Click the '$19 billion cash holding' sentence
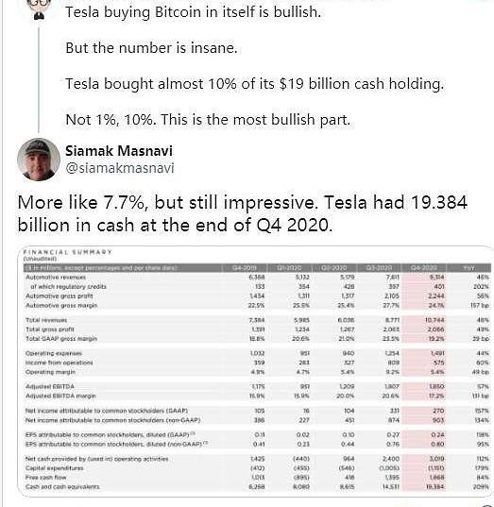 pyautogui.click(x=254, y=84)
